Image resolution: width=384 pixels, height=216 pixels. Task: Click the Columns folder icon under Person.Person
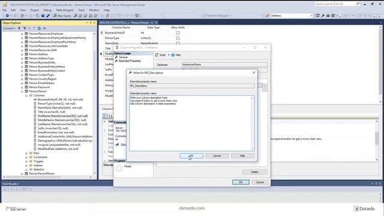pyautogui.click(x=31, y=95)
